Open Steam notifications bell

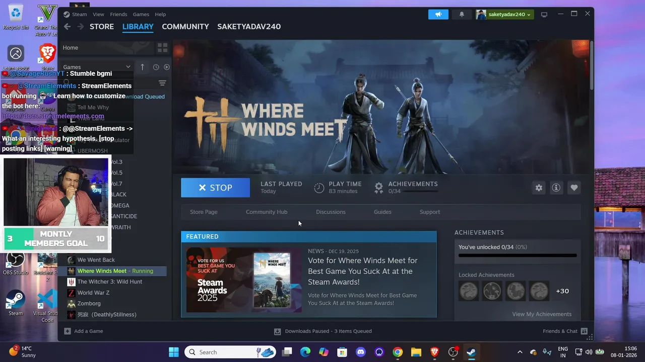[462, 14]
